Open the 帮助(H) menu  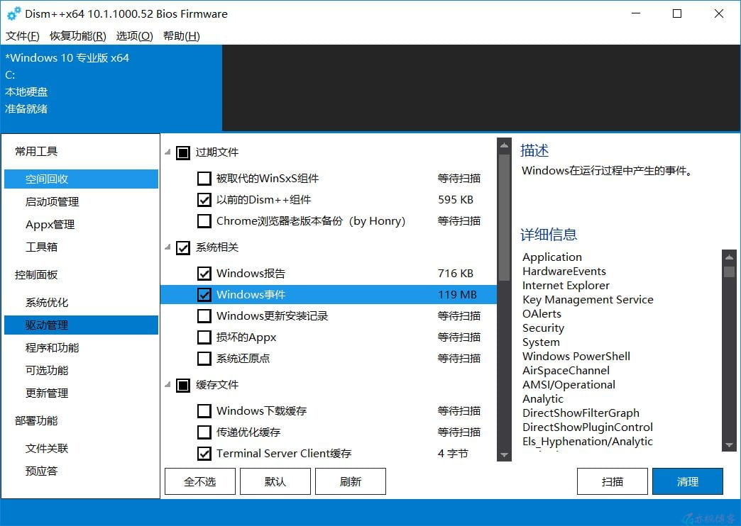[182, 36]
